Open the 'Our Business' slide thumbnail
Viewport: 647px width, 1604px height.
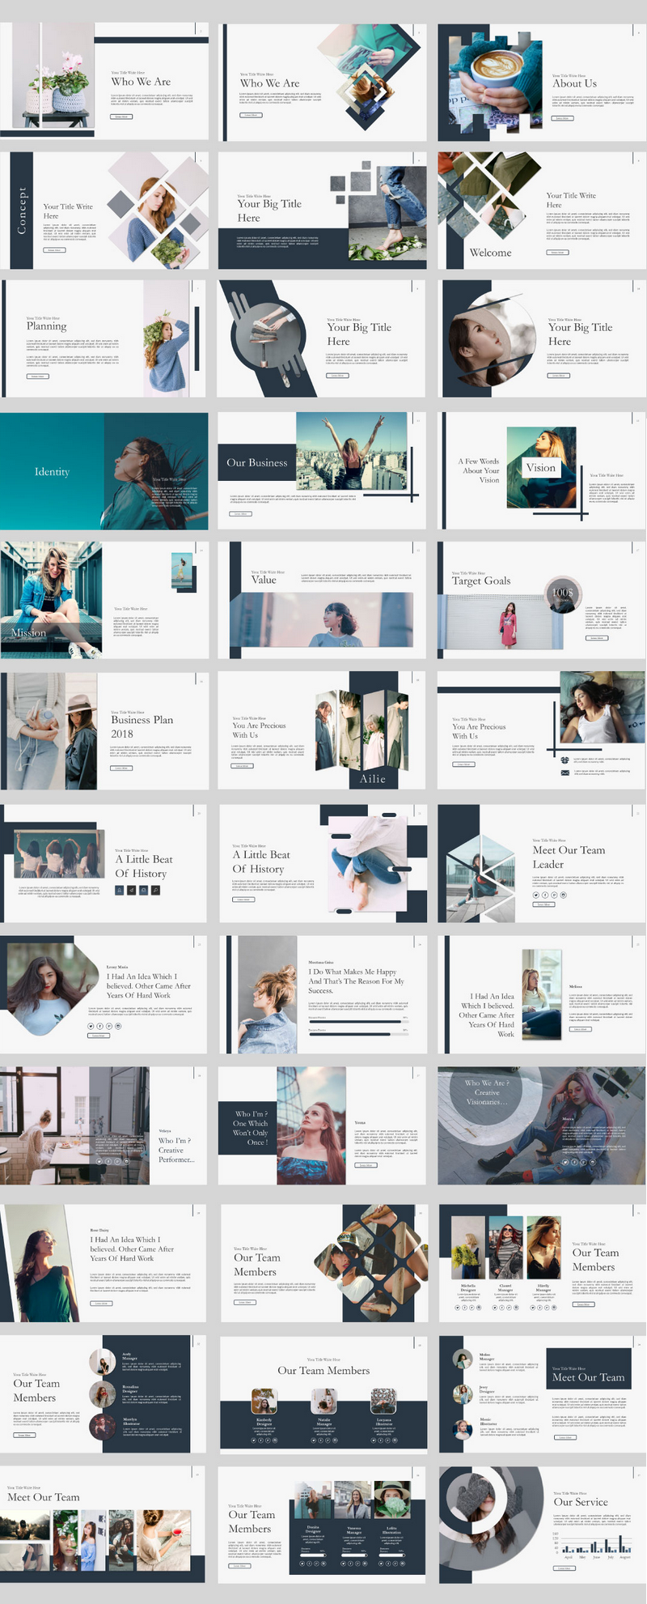[321, 471]
